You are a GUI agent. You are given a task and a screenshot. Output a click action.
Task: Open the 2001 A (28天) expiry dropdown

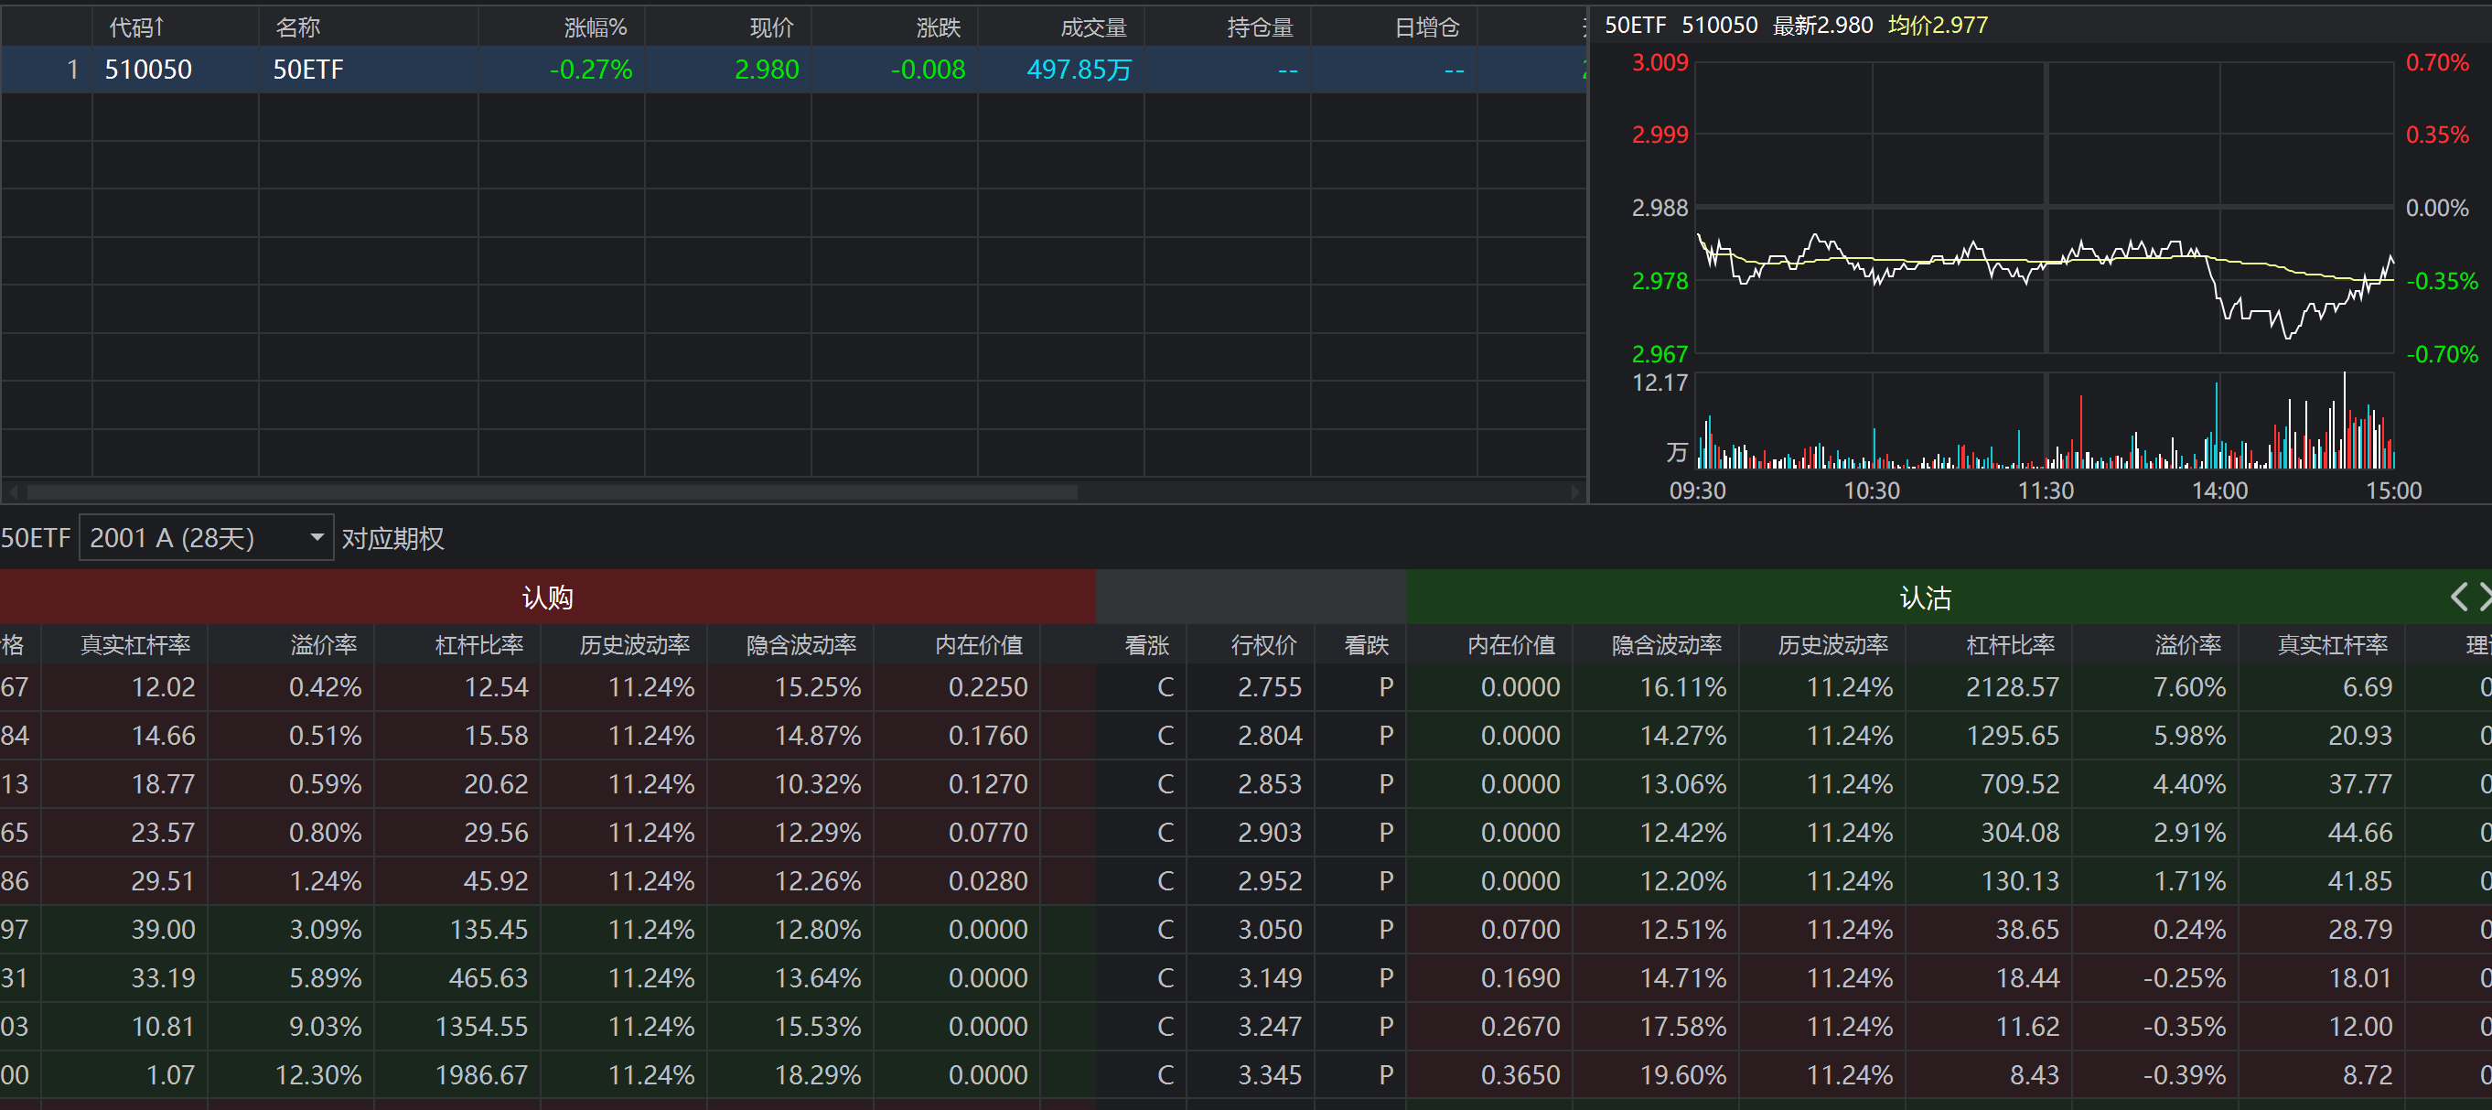[x=205, y=538]
